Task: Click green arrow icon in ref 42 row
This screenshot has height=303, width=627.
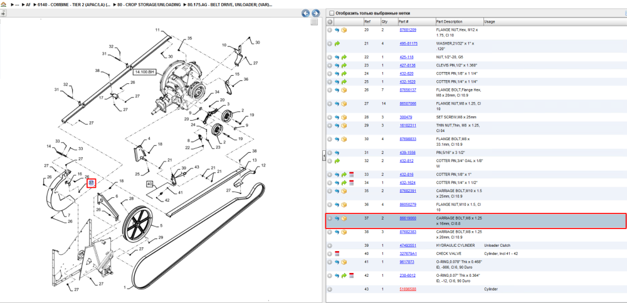Action: pos(344,275)
